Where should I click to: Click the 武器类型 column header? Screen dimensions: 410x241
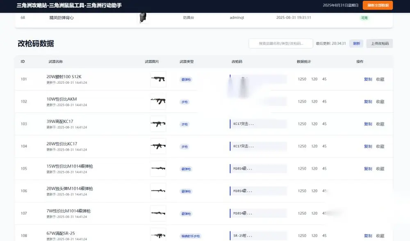click(x=187, y=62)
